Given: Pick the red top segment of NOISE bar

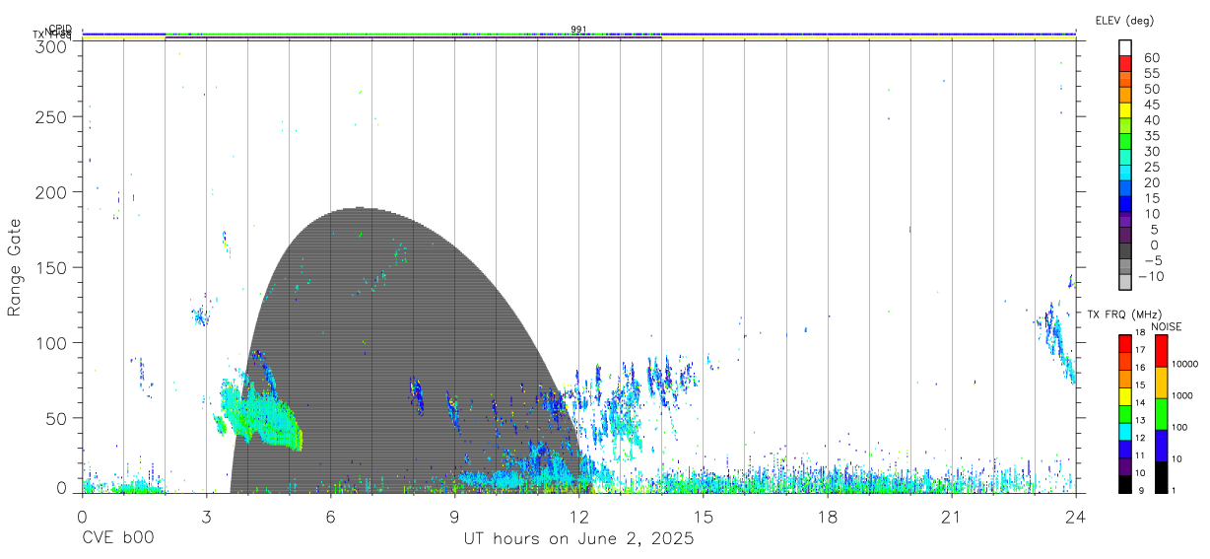Looking at the screenshot, I should point(1161,351).
